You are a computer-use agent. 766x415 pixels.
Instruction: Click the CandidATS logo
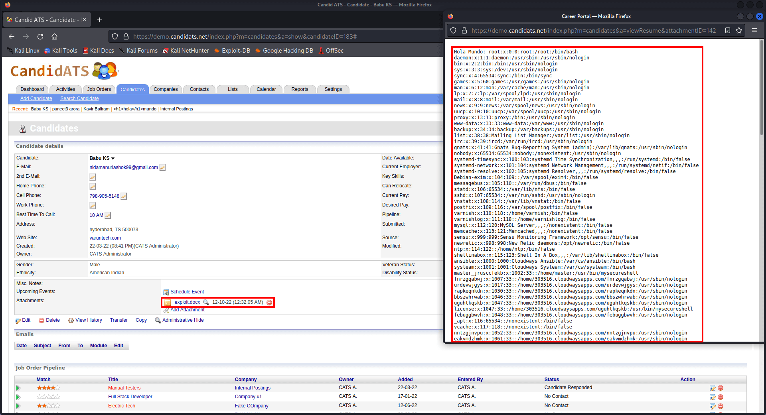[64, 71]
